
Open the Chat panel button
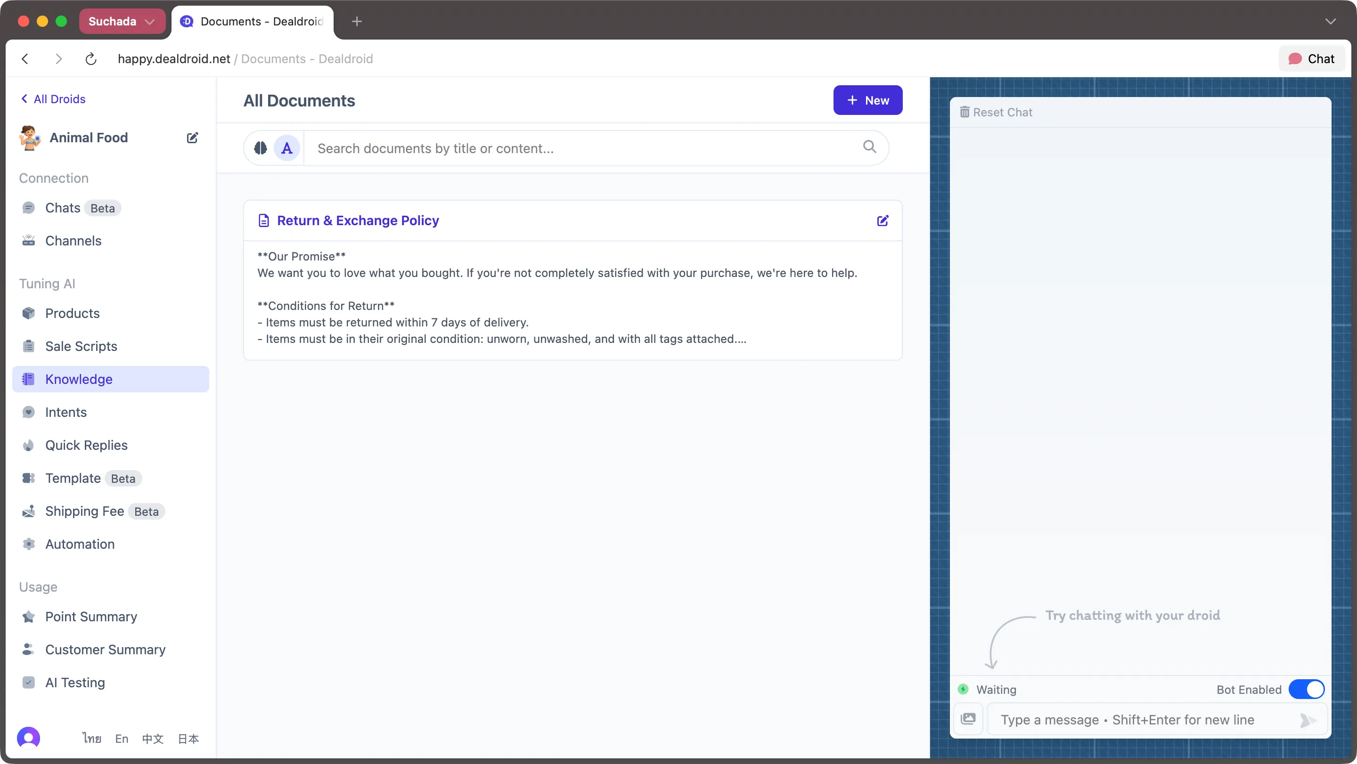[x=1312, y=59]
